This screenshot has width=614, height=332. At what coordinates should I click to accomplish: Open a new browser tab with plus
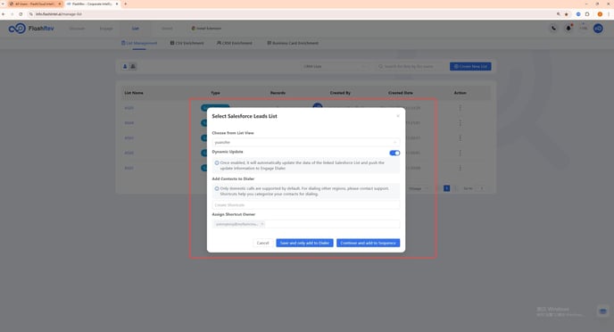coord(125,4)
